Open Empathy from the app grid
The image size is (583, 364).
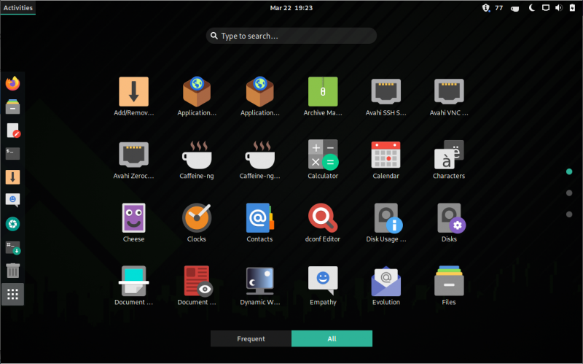[x=323, y=286]
